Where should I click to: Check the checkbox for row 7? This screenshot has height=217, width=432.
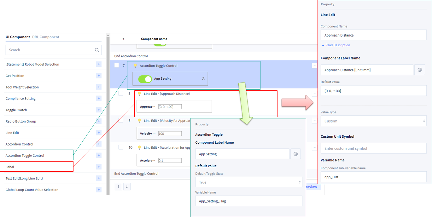(x=117, y=66)
